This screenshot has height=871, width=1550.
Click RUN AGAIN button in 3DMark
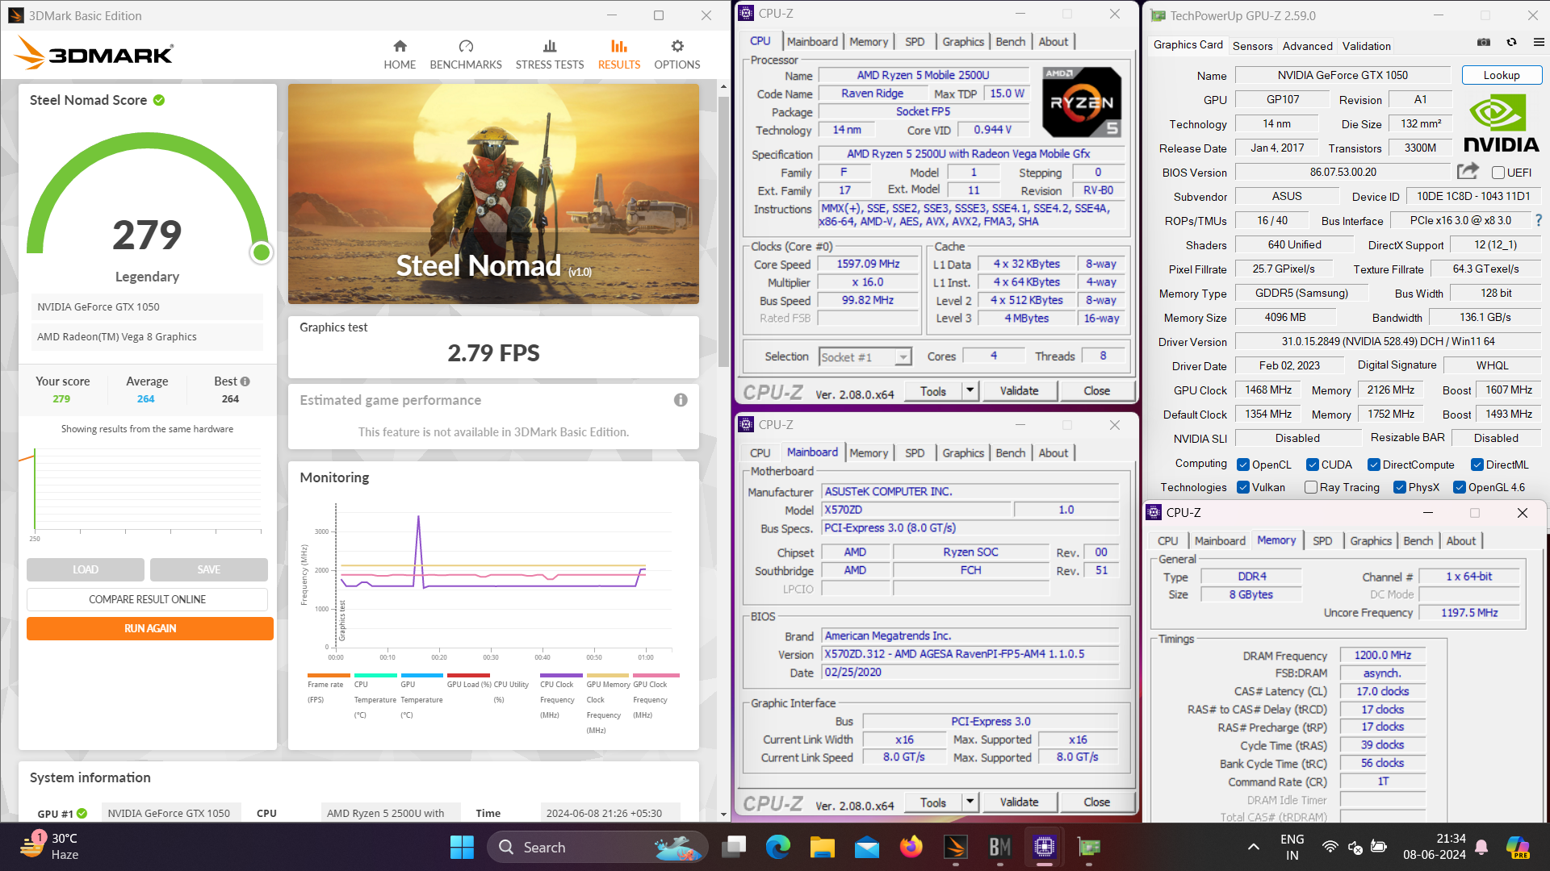point(150,628)
